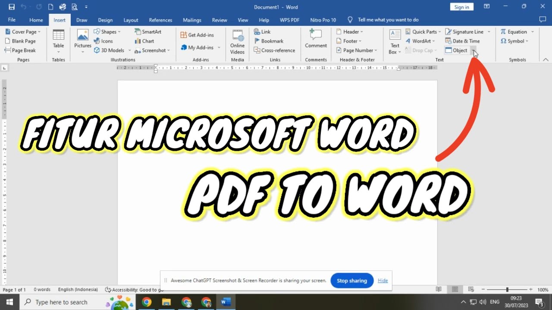Collapse the ribbon with the chevron
Image resolution: width=552 pixels, height=310 pixels.
(x=546, y=60)
